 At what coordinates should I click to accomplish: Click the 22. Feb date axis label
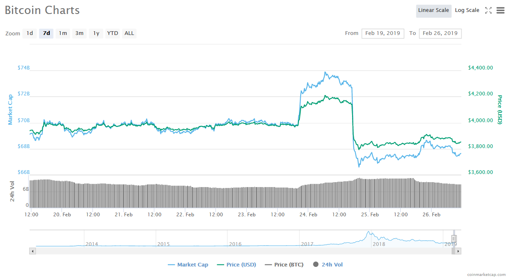tap(185, 215)
